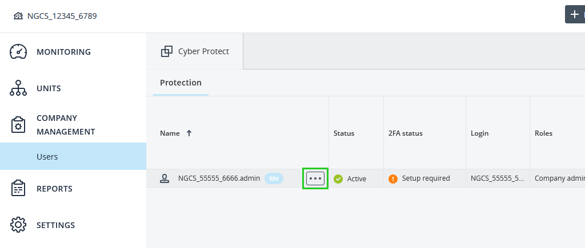The height and width of the screenshot is (248, 585).
Task: Open the NGCS_55555_6666.admin user
Action: pos(219,178)
